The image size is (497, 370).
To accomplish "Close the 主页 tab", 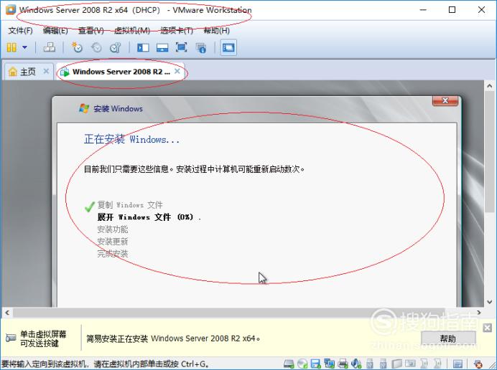I will 46,71.
